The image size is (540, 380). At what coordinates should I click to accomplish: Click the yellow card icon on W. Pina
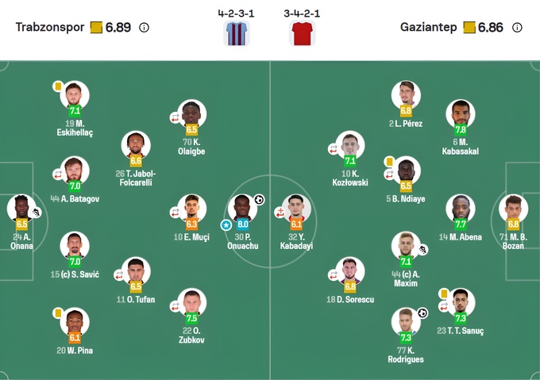click(x=57, y=313)
